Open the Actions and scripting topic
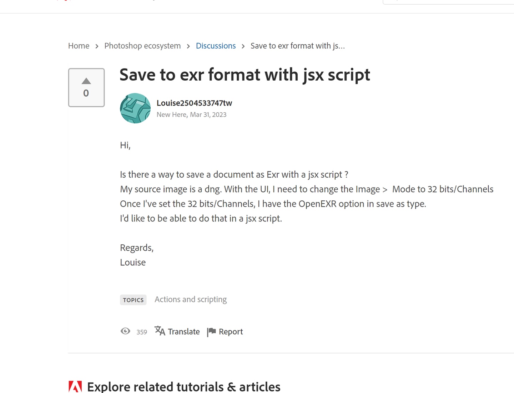Image resolution: width=514 pixels, height=393 pixels. [191, 300]
